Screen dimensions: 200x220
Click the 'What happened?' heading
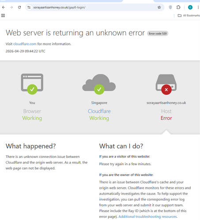tap(30, 146)
